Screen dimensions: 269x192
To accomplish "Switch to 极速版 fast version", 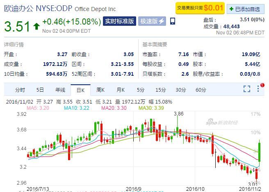I will point(152,21).
